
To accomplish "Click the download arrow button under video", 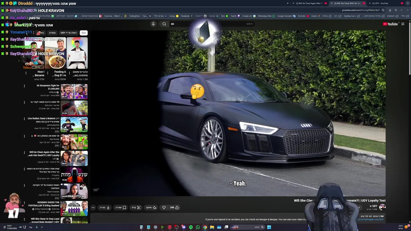I will click(x=105, y=208).
